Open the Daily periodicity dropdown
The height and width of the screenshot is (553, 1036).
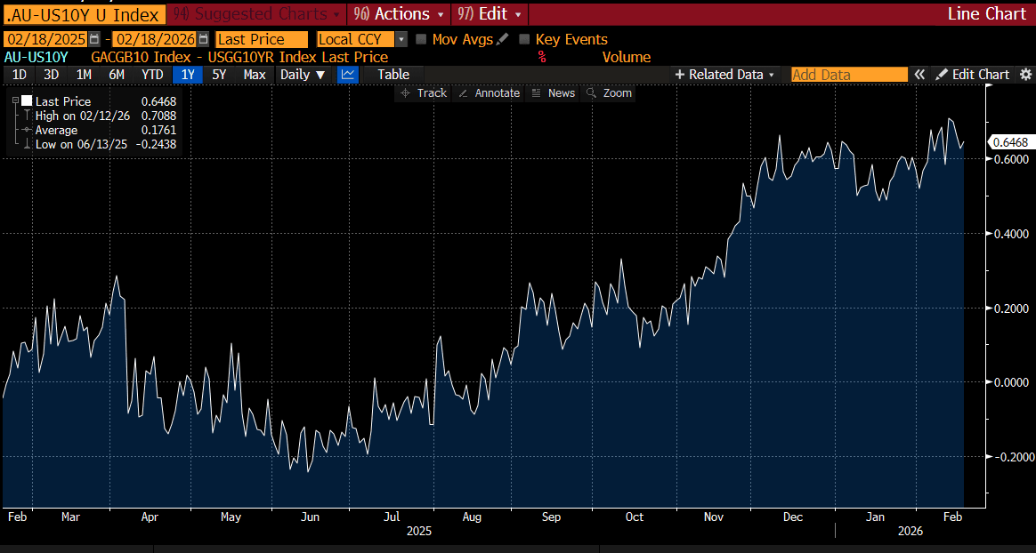(303, 75)
